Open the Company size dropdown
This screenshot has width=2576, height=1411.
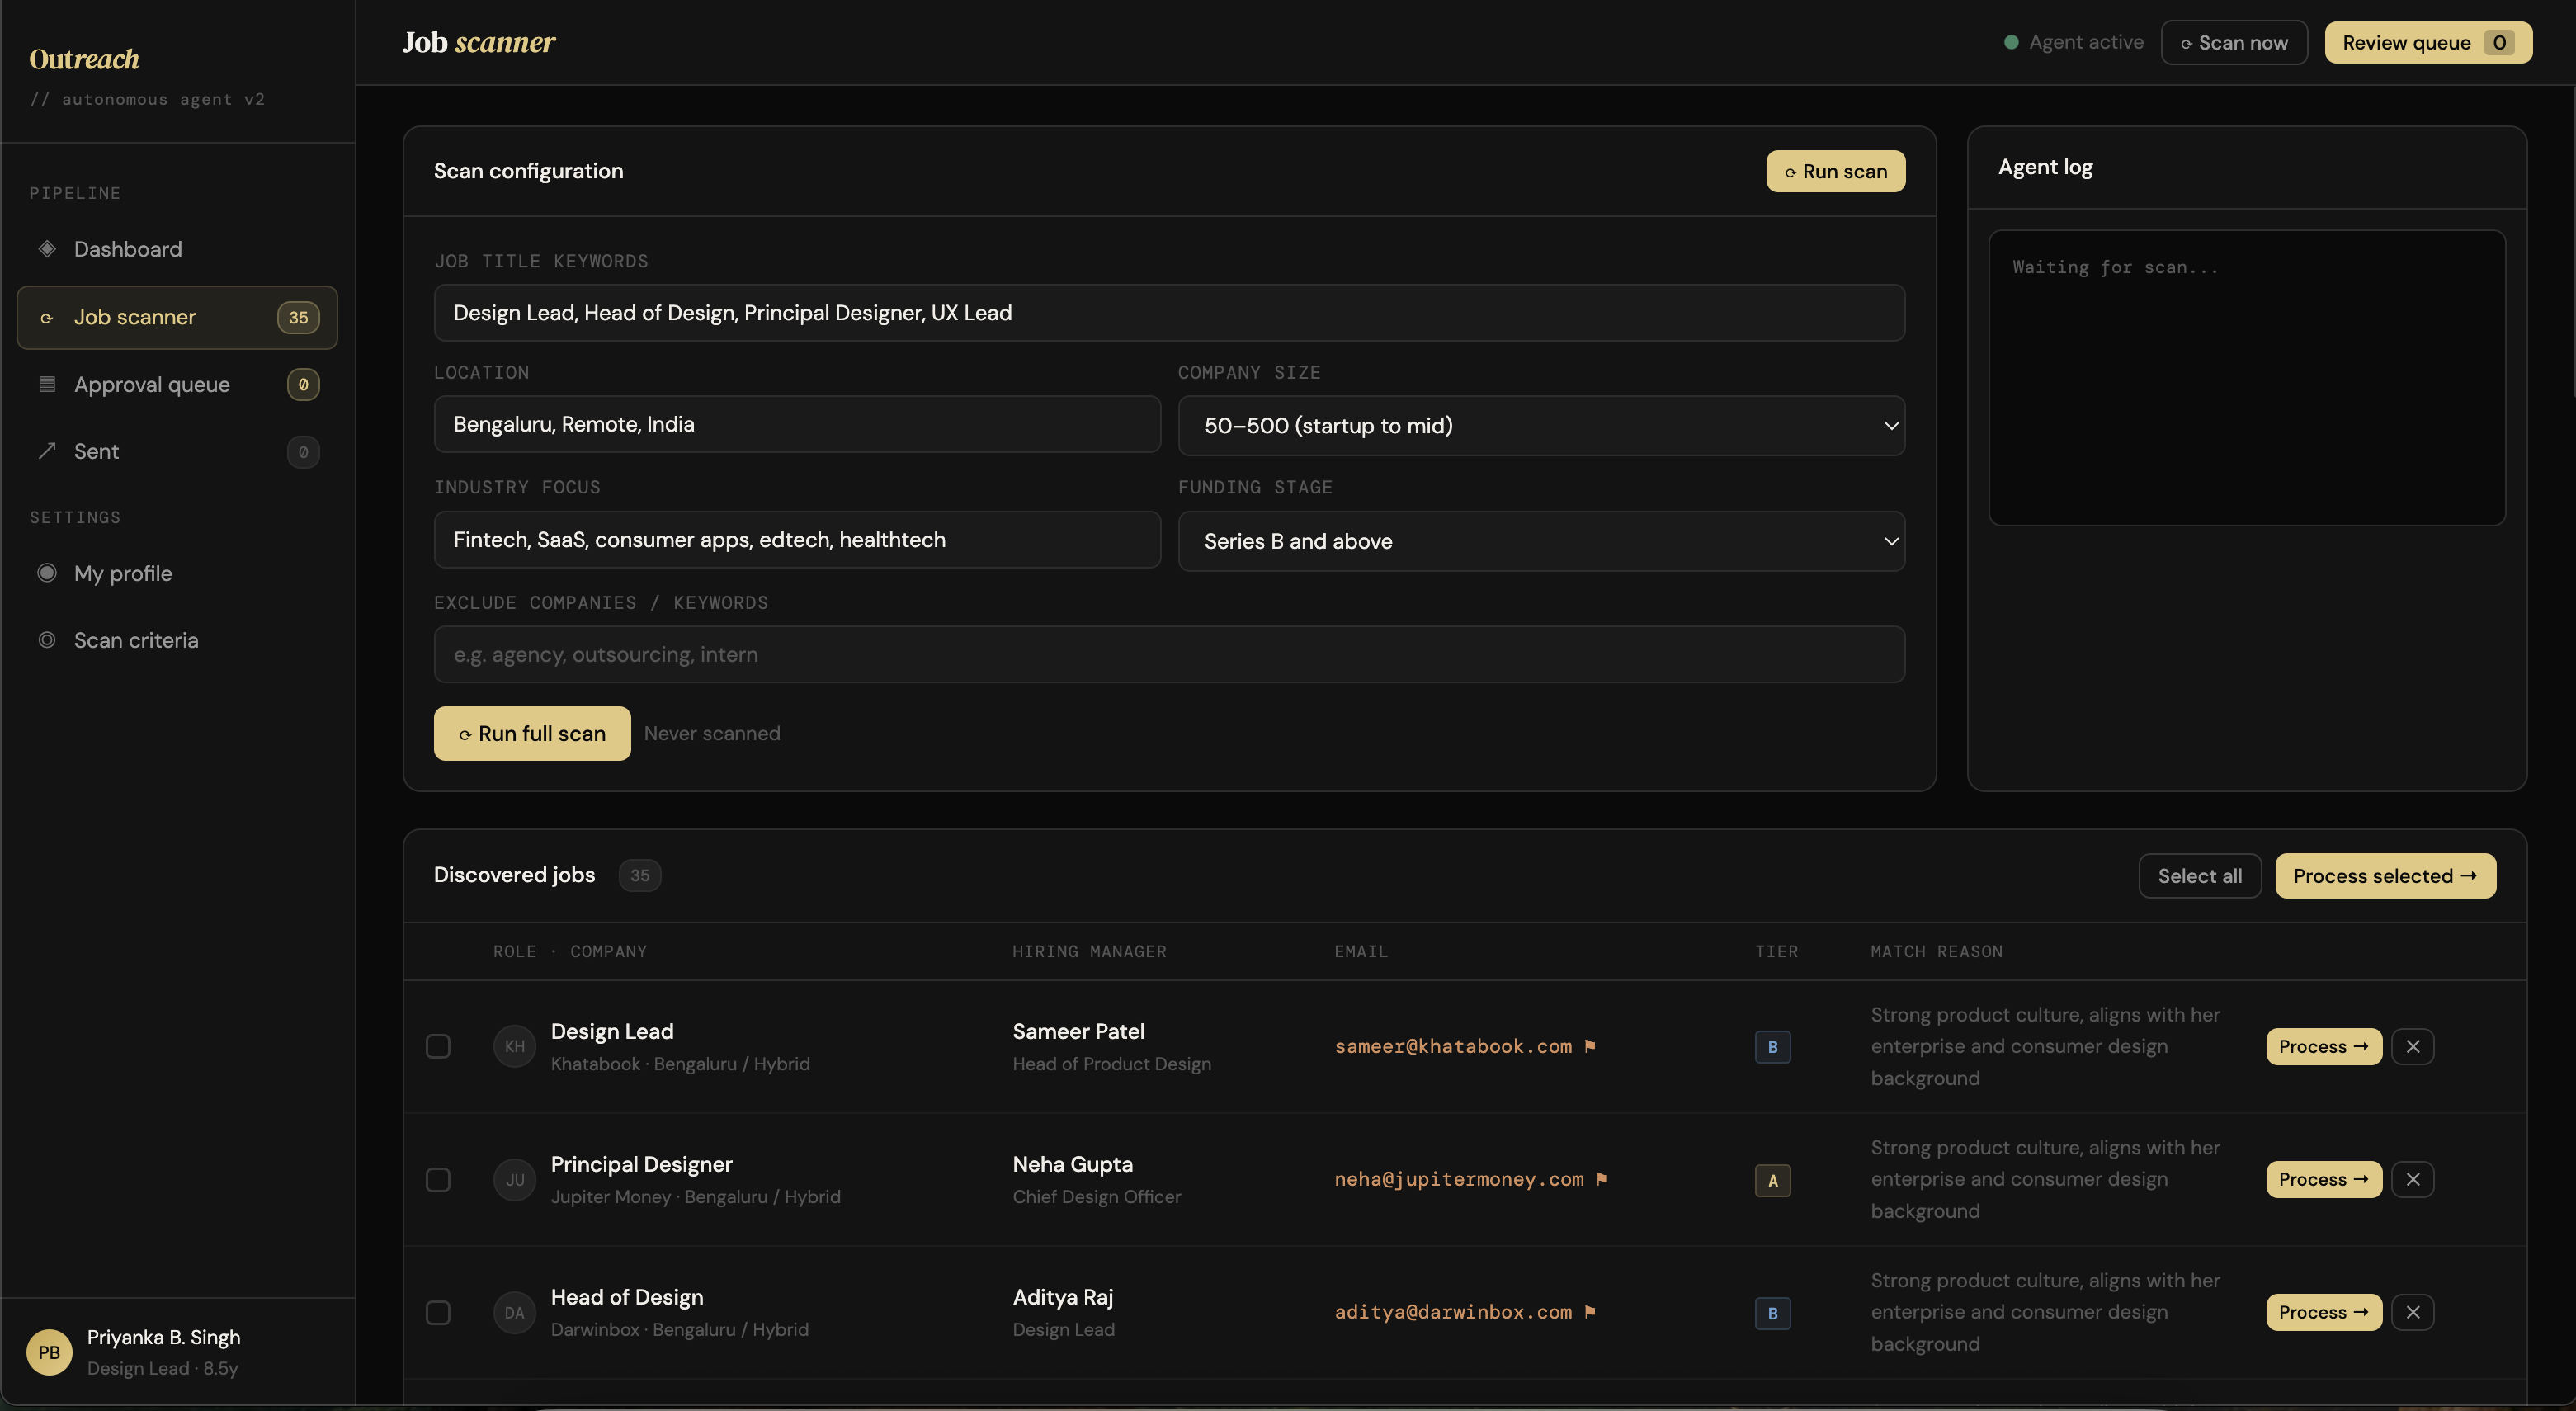pos(1541,425)
